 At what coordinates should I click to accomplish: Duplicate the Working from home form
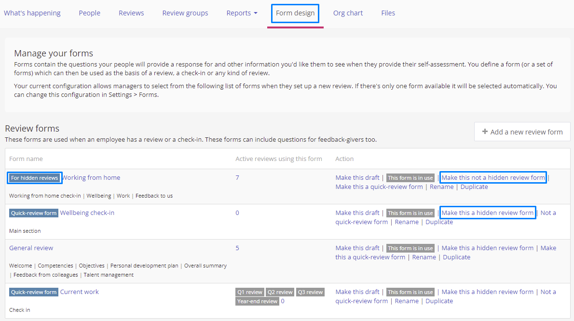click(474, 187)
